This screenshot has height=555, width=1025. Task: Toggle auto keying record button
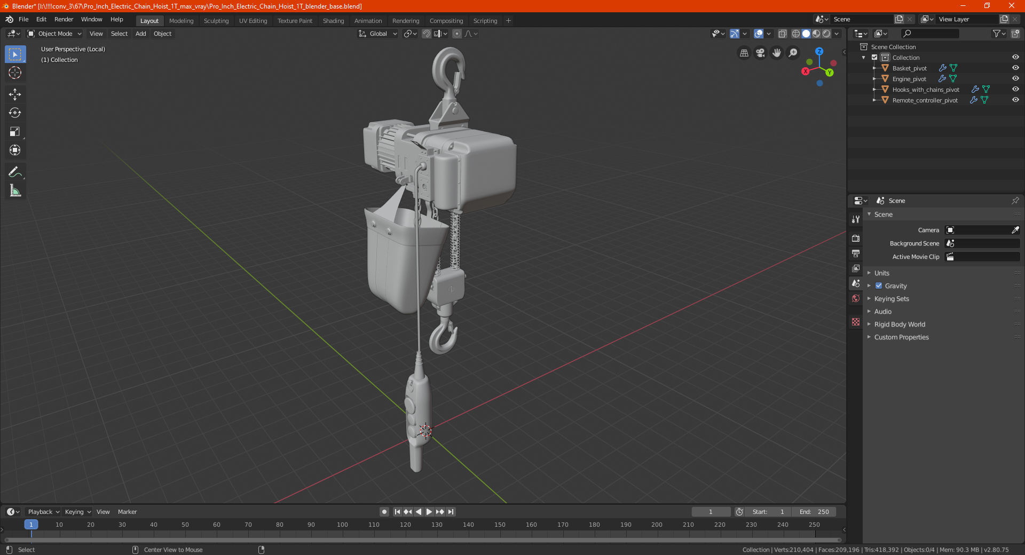(x=384, y=512)
